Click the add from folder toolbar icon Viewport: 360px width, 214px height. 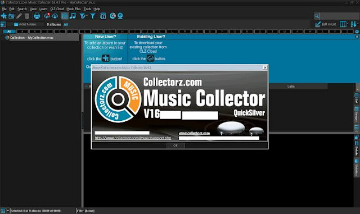pyautogui.click(x=11, y=16)
